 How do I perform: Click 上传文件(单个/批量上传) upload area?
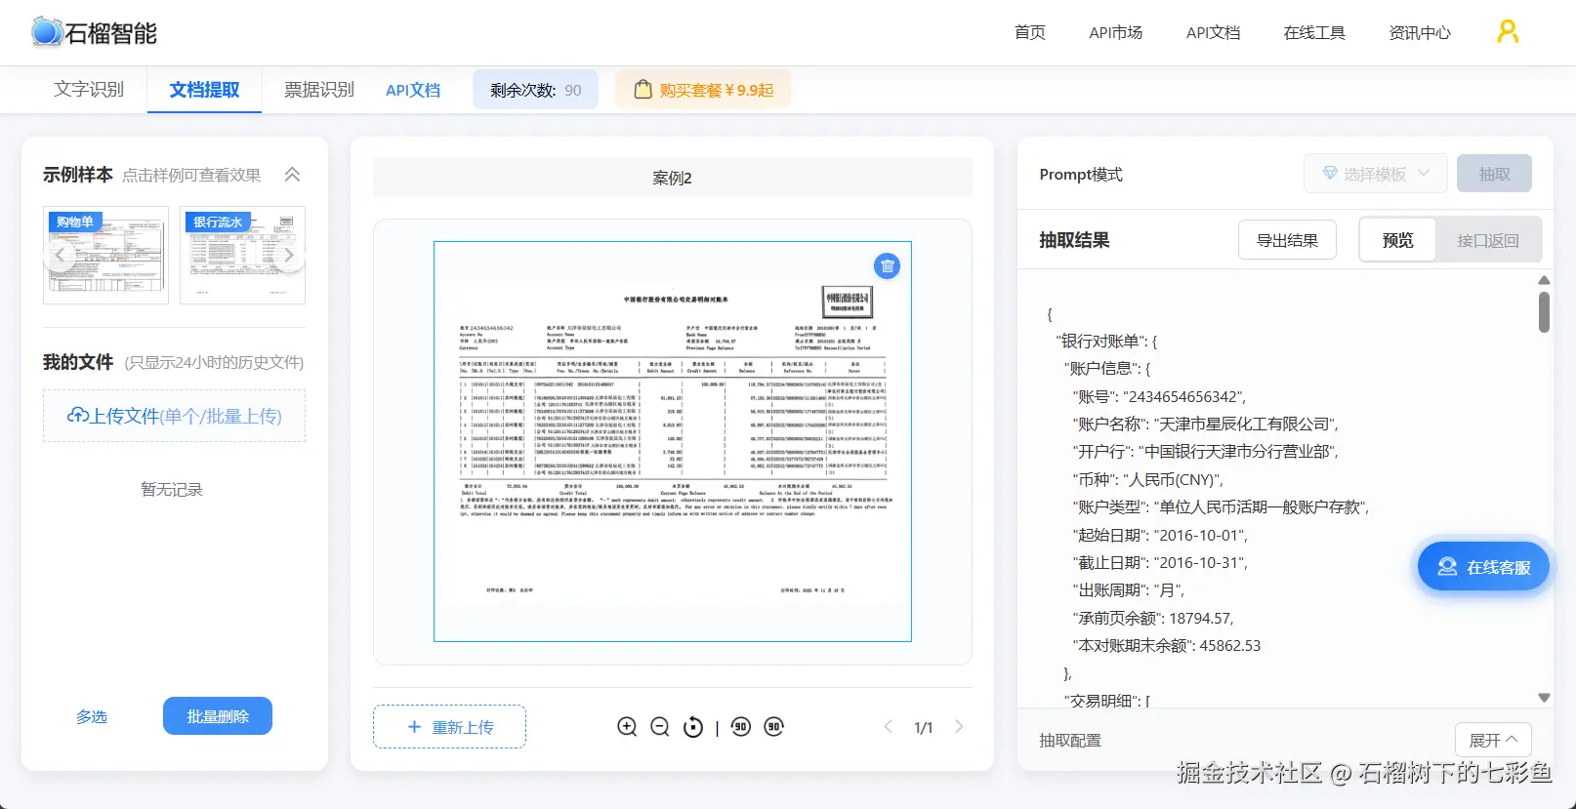pyautogui.click(x=174, y=416)
